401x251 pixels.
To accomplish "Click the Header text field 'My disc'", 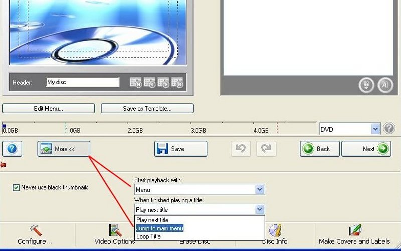I will click(83, 82).
